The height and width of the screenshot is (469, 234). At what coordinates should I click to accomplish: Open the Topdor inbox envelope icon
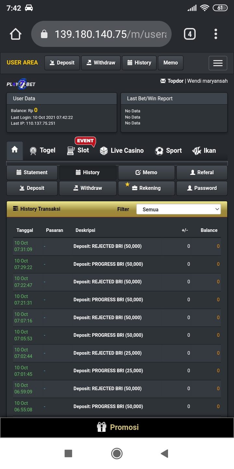163,81
